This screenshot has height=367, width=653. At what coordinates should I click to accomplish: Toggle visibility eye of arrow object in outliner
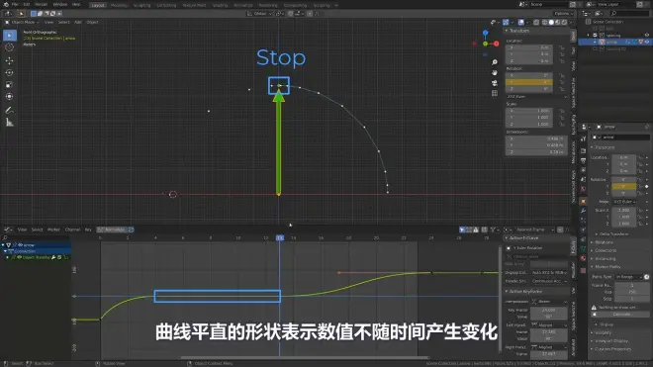647,43
